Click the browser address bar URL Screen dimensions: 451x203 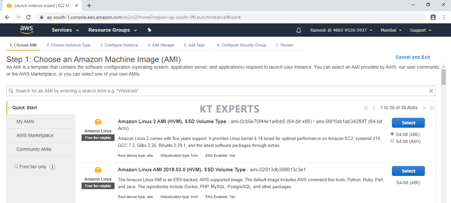tap(144, 17)
